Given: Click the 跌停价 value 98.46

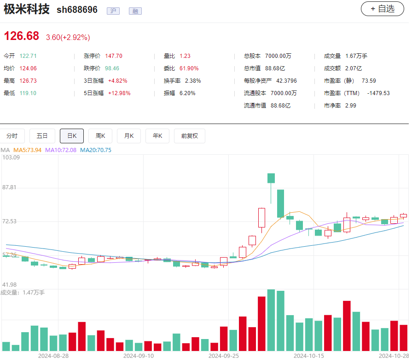Looking at the screenshot, I should coord(112,68).
